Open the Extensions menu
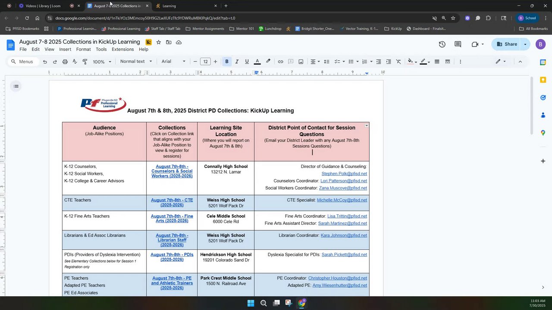The width and height of the screenshot is (552, 310). pyautogui.click(x=122, y=50)
